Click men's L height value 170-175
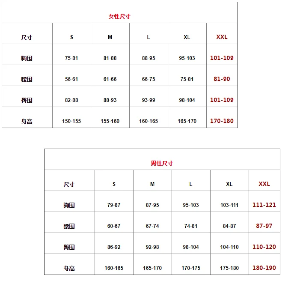This screenshot has width=300, height=287. pos(191,268)
